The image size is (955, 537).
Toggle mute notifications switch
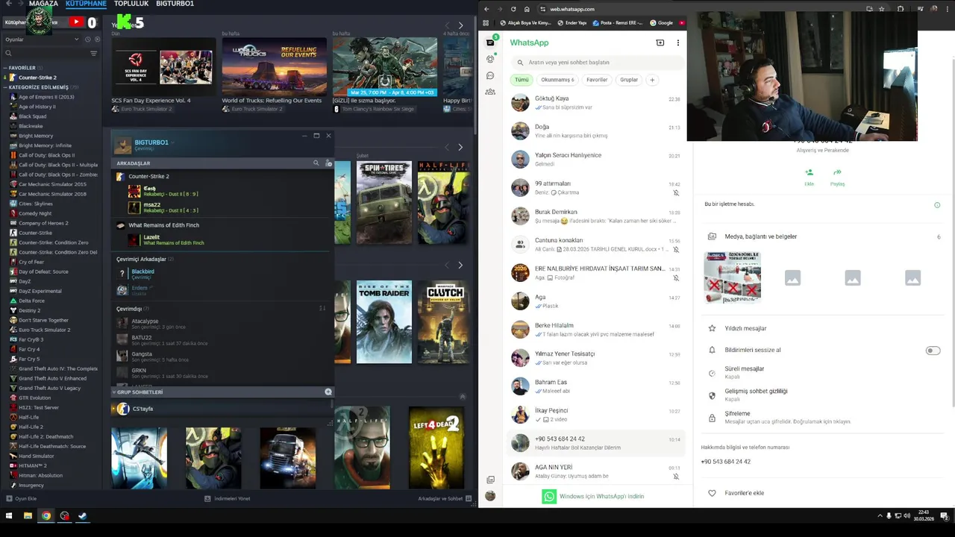tap(933, 350)
